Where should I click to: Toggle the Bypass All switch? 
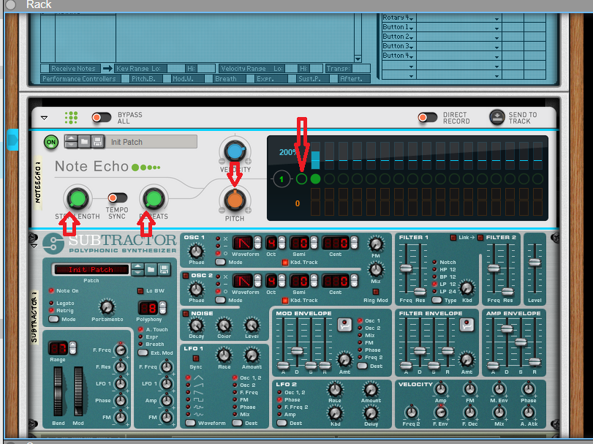point(102,118)
